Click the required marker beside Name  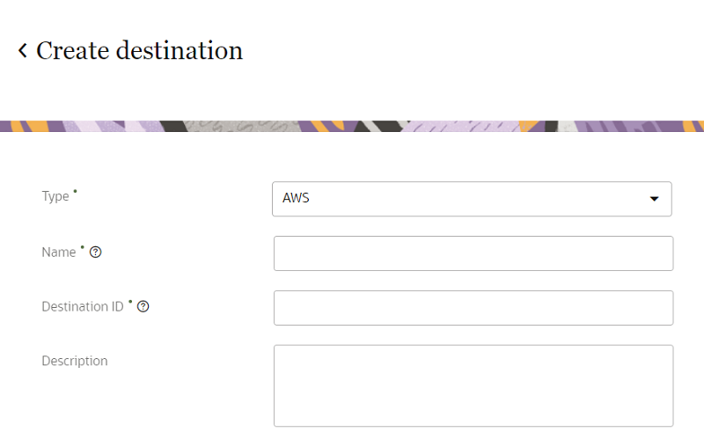pos(83,247)
